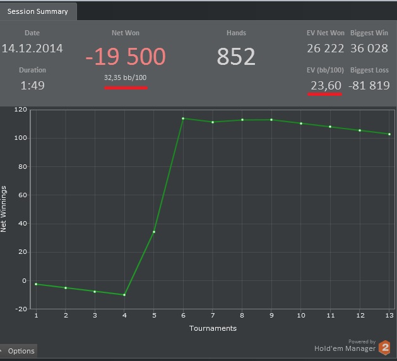The height and width of the screenshot is (361, 397).
Task: Click the Hold'em Manager 2 logo icon
Action: point(384,347)
